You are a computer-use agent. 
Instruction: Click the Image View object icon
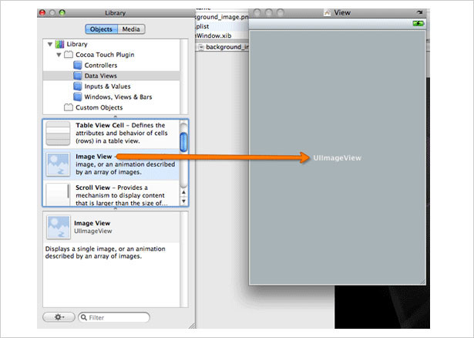point(58,164)
